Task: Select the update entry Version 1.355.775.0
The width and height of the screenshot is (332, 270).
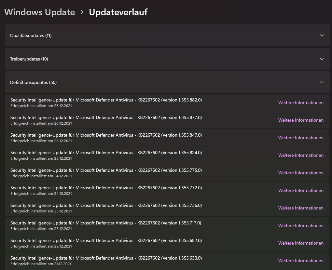Action: pos(167,173)
